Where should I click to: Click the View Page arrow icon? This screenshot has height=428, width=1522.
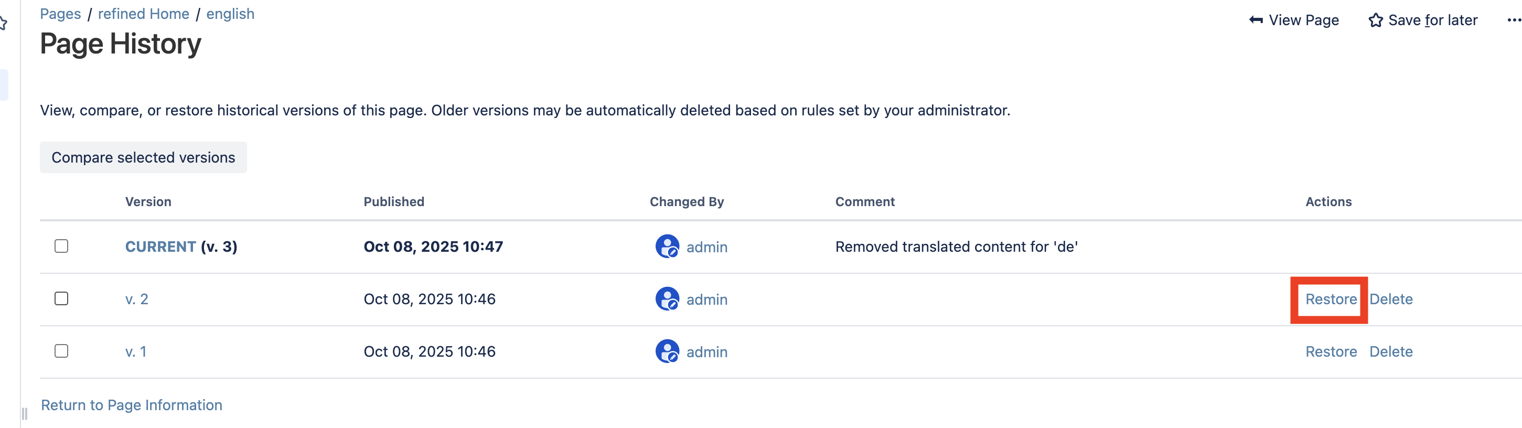point(1256,20)
